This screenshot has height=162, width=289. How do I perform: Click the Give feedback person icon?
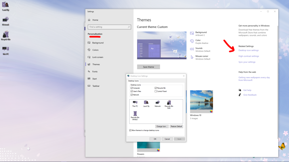pyautogui.click(x=240, y=95)
